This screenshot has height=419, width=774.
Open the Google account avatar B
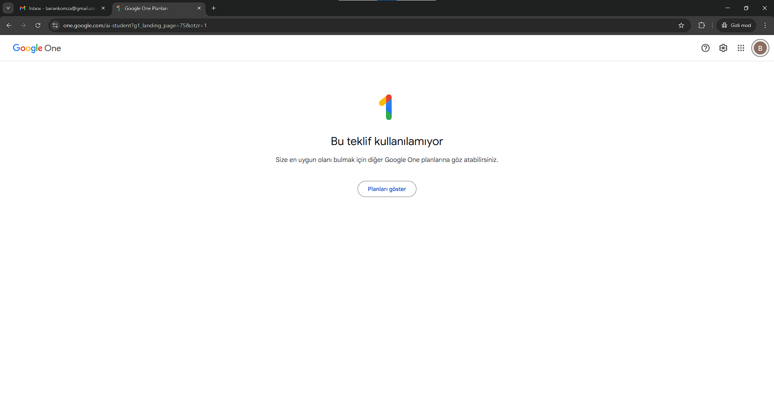click(760, 48)
